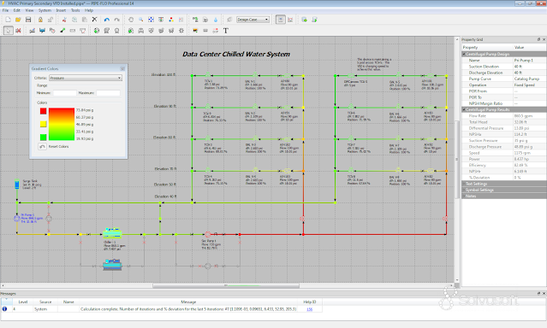Collapse Centrifugal Pump Design section

click(464, 55)
